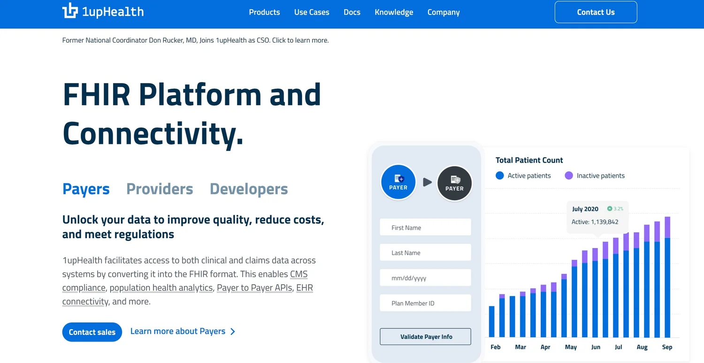Viewport: 704px width, 363px height.
Task: Open the Don Rucker announcement banner link
Action: point(195,40)
